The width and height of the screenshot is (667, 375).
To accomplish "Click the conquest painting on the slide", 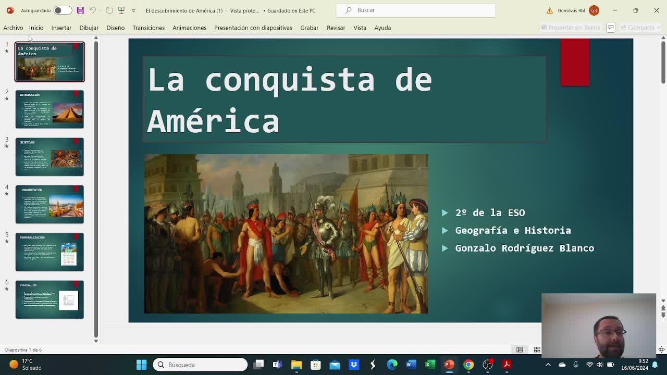I will click(286, 234).
